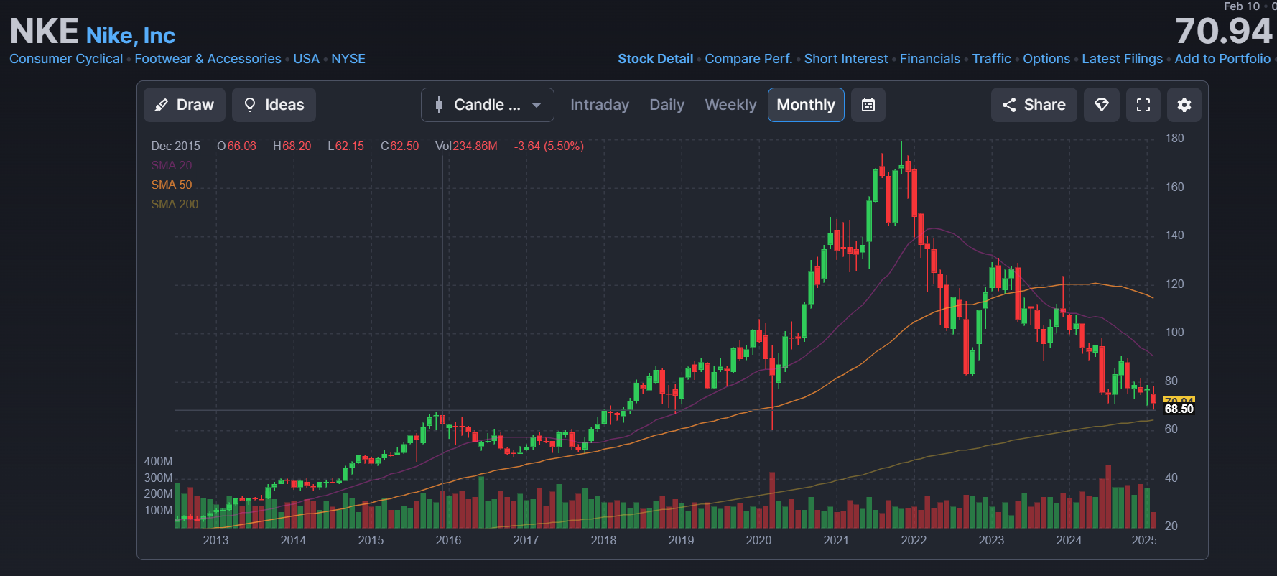The image size is (1277, 576).
Task: Open the Consumer Cyclical sector link
Action: (66, 59)
